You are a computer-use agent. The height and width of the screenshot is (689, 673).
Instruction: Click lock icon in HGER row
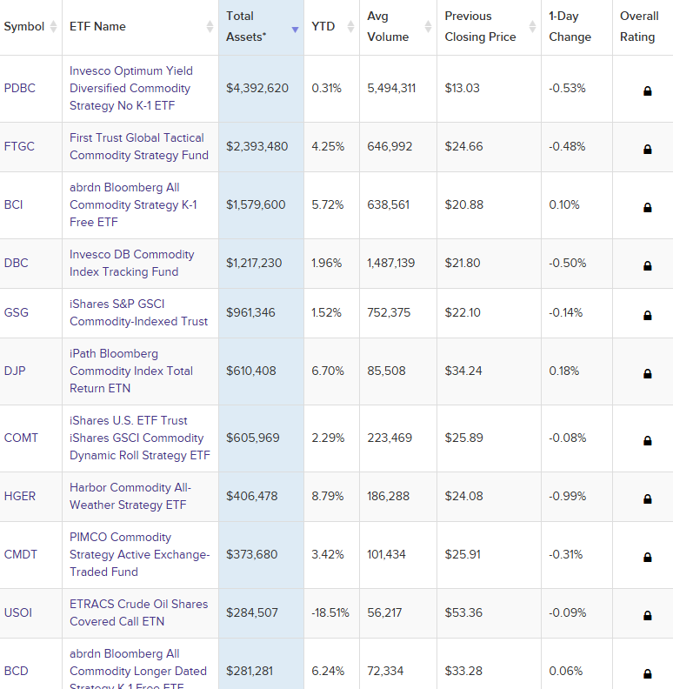[647, 499]
